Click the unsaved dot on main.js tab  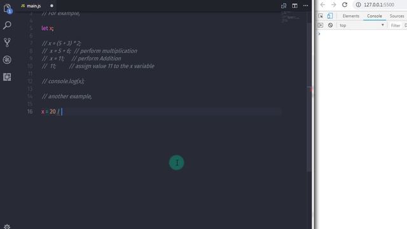click(52, 6)
